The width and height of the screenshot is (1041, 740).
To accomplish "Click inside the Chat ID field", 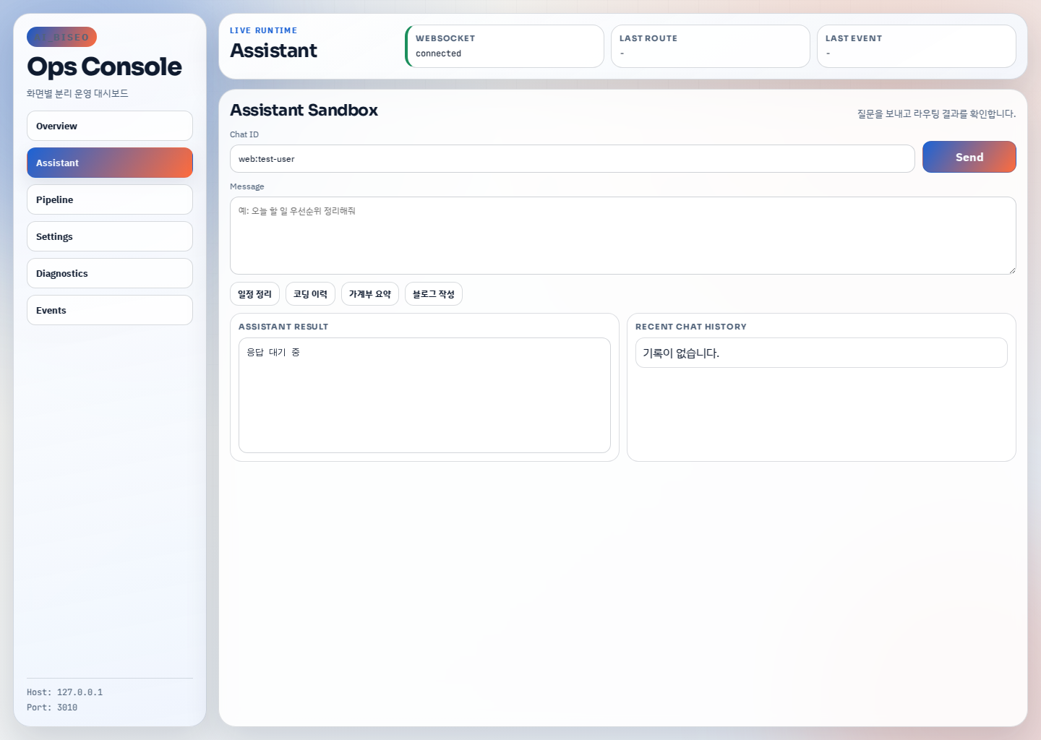I will [572, 158].
